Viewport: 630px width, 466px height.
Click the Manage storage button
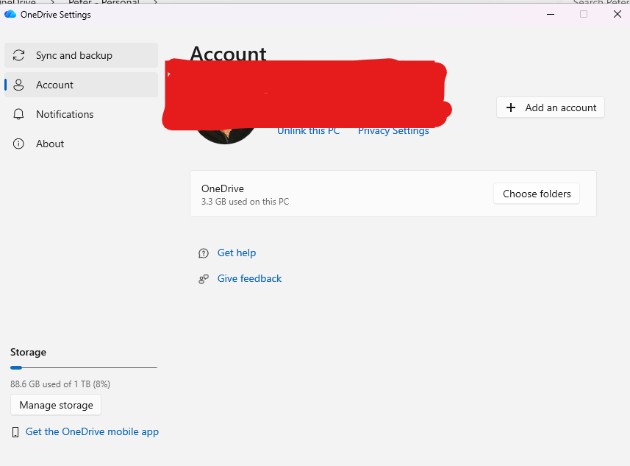point(56,405)
